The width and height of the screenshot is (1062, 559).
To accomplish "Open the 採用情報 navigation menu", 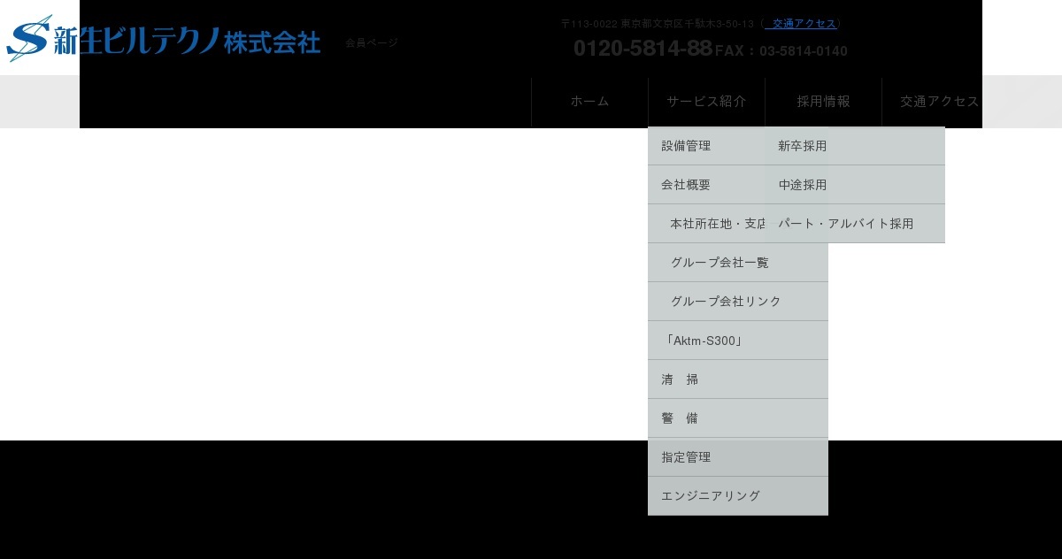I will (823, 102).
